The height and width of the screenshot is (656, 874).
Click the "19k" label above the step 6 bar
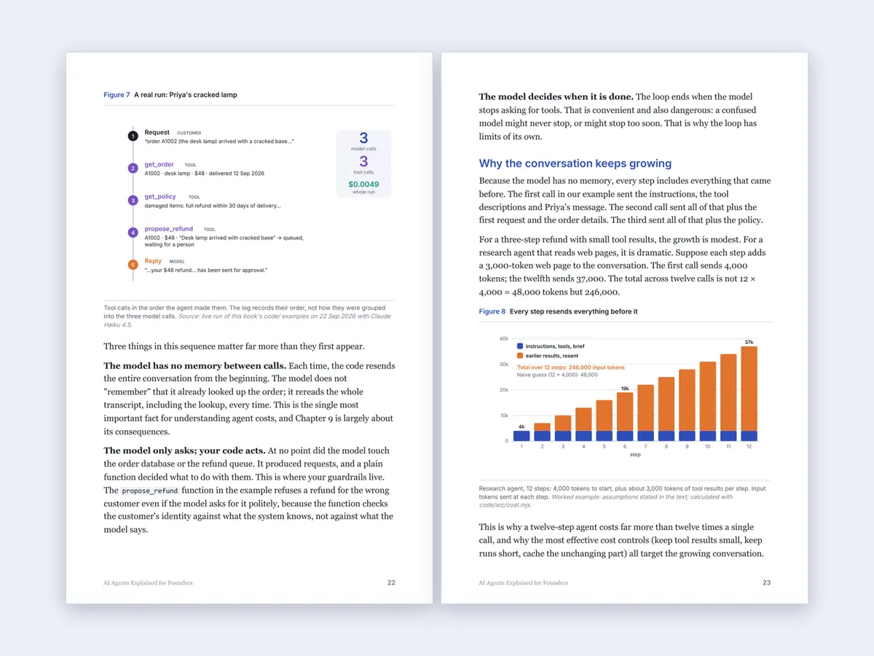[624, 388]
